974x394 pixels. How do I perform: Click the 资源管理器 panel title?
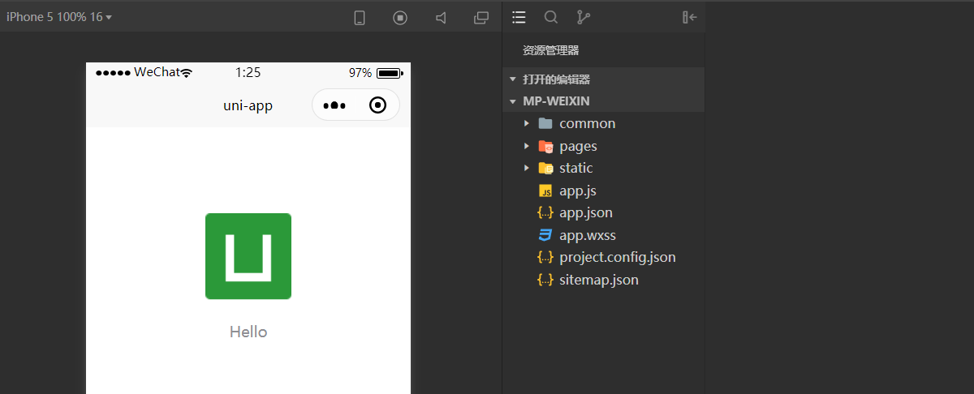coord(551,50)
